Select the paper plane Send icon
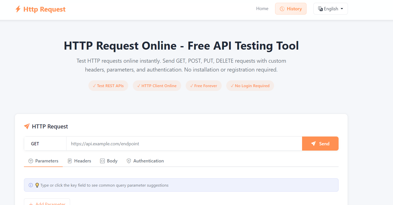Screen dimensions: 393x205 tap(313, 144)
